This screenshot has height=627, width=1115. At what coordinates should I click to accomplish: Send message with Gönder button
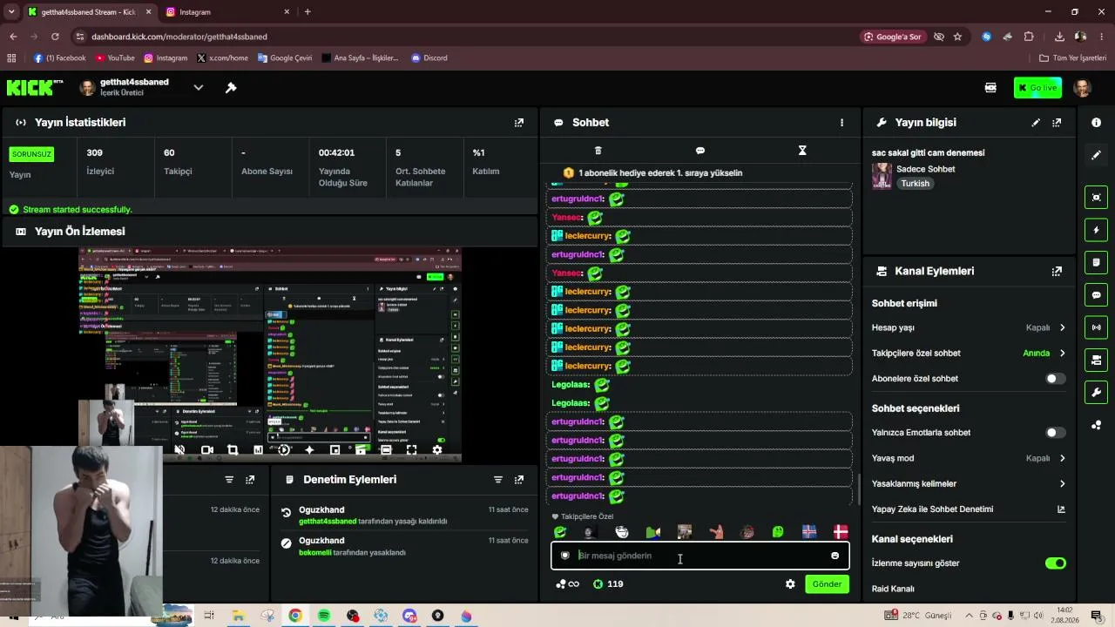tap(827, 584)
